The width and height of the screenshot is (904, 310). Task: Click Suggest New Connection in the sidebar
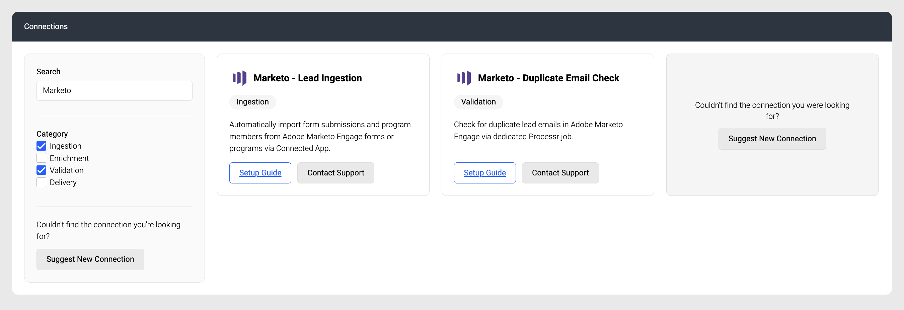pos(90,259)
